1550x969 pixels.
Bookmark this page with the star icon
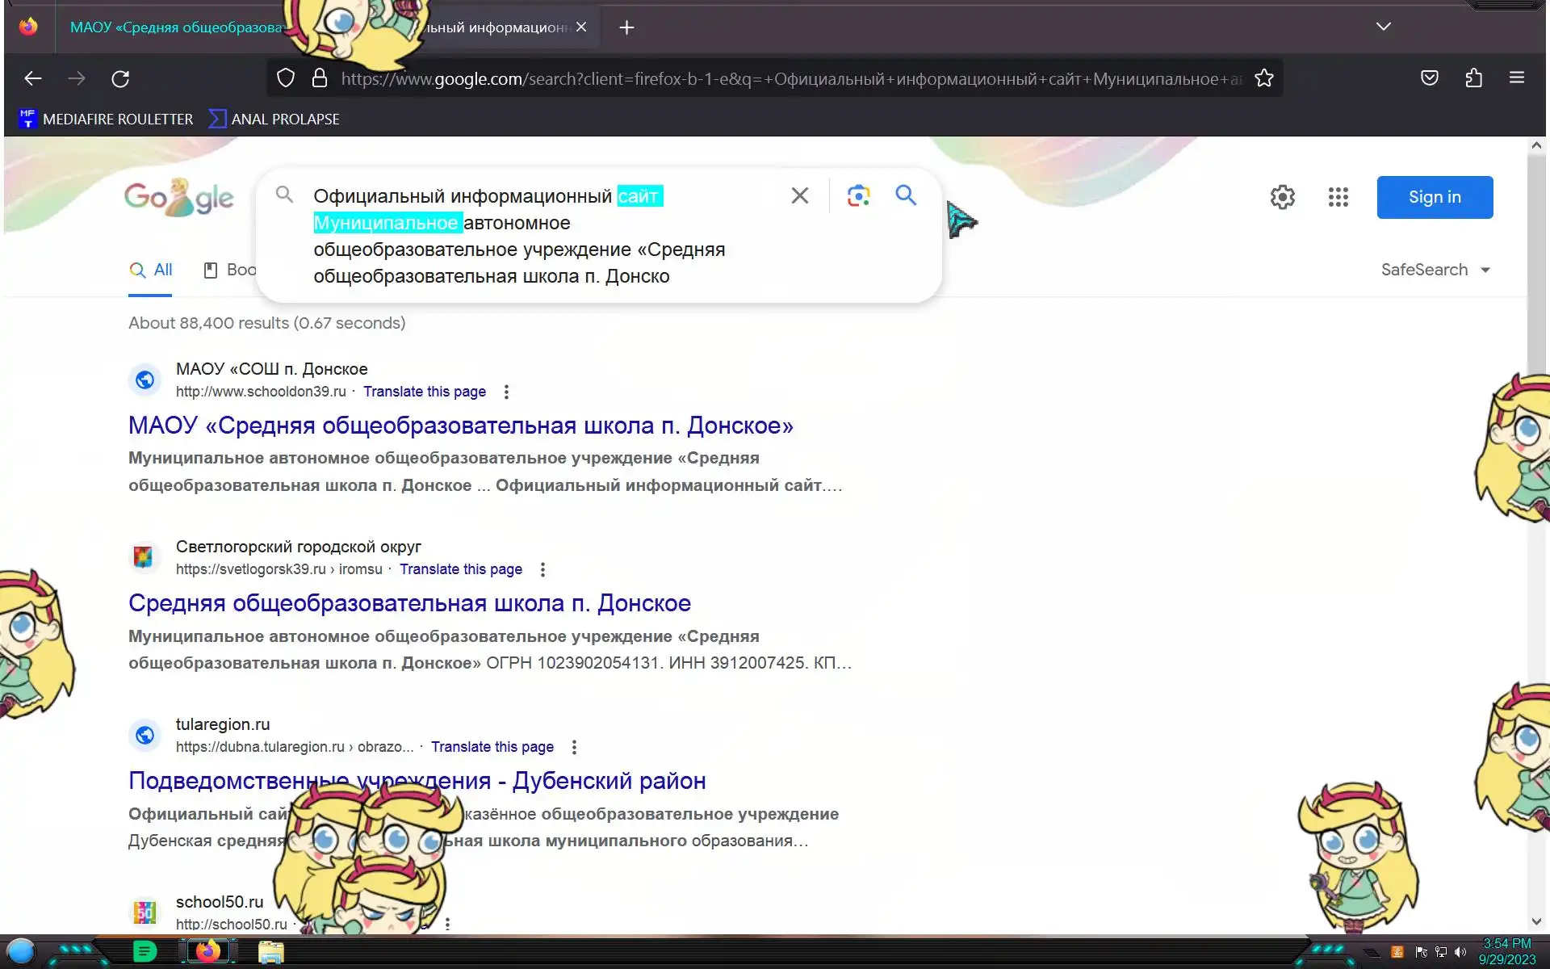click(x=1264, y=78)
